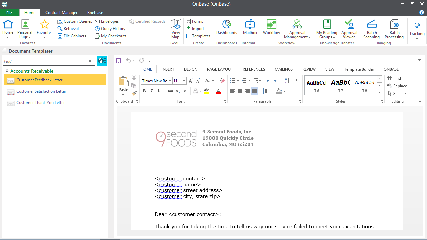Screen dimensions: 427x240
Task: Switch to the Briefcase tab
Action: coord(95,13)
